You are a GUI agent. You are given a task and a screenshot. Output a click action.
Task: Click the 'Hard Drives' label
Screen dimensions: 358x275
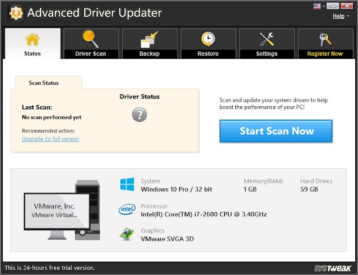point(316,181)
